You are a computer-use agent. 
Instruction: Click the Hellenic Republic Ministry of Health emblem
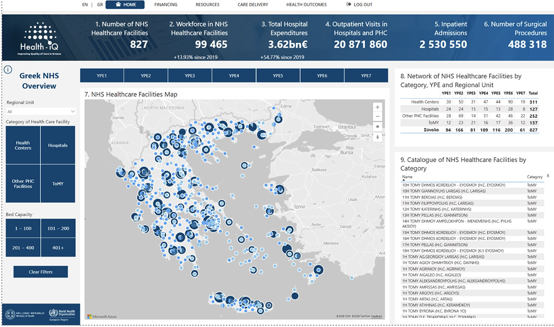point(10,315)
